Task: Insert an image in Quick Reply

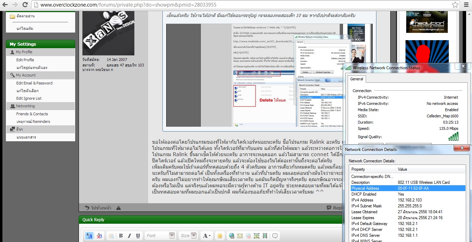Action: pyautogui.click(x=257, y=236)
